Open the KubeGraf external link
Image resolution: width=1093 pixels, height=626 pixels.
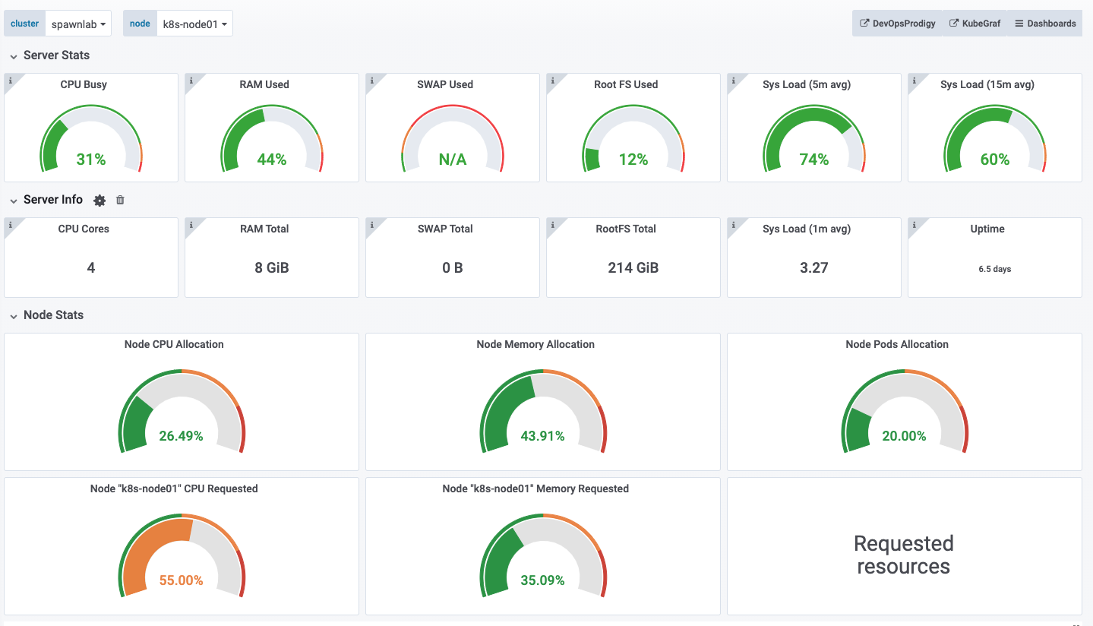click(975, 24)
